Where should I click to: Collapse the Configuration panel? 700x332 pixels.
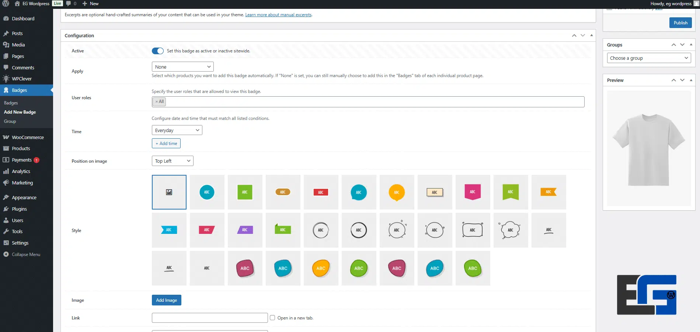coord(591,35)
